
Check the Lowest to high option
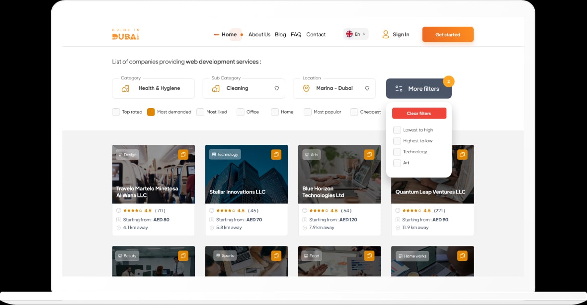[x=397, y=130]
